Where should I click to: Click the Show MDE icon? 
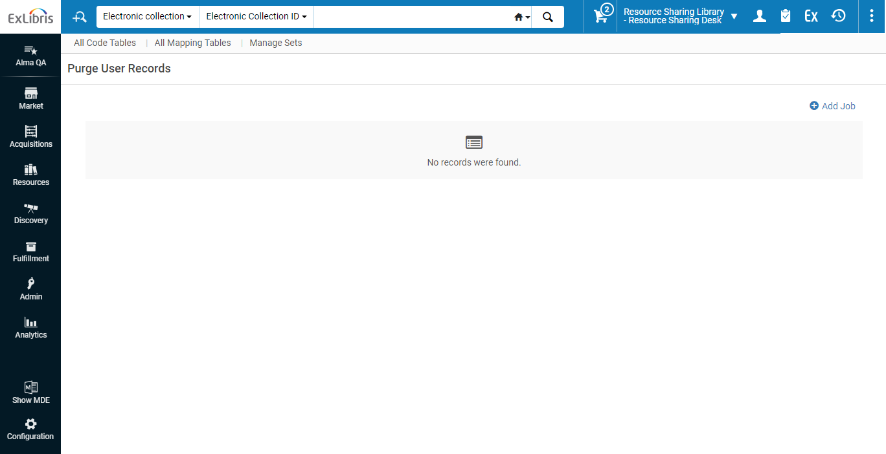pos(30,392)
